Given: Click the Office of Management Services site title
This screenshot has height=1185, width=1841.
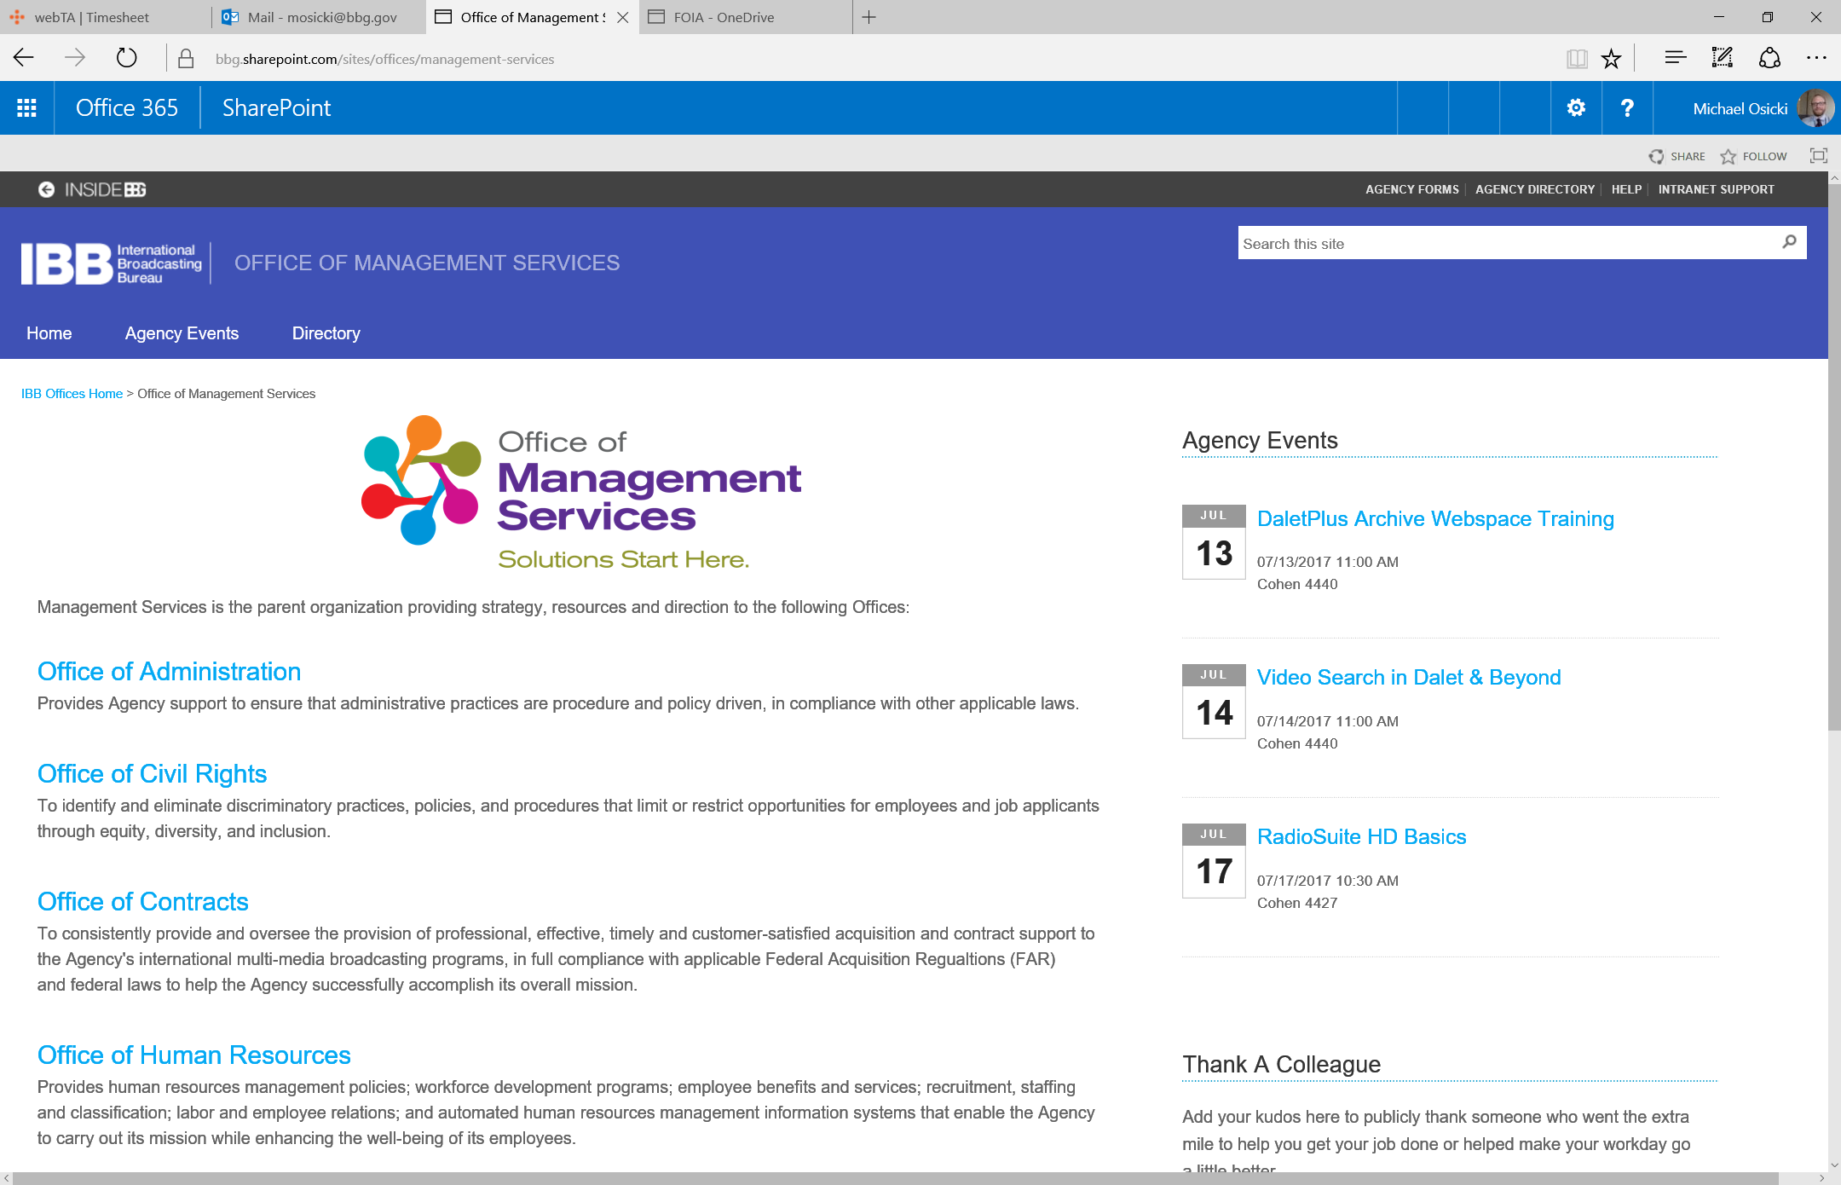Looking at the screenshot, I should click(427, 263).
